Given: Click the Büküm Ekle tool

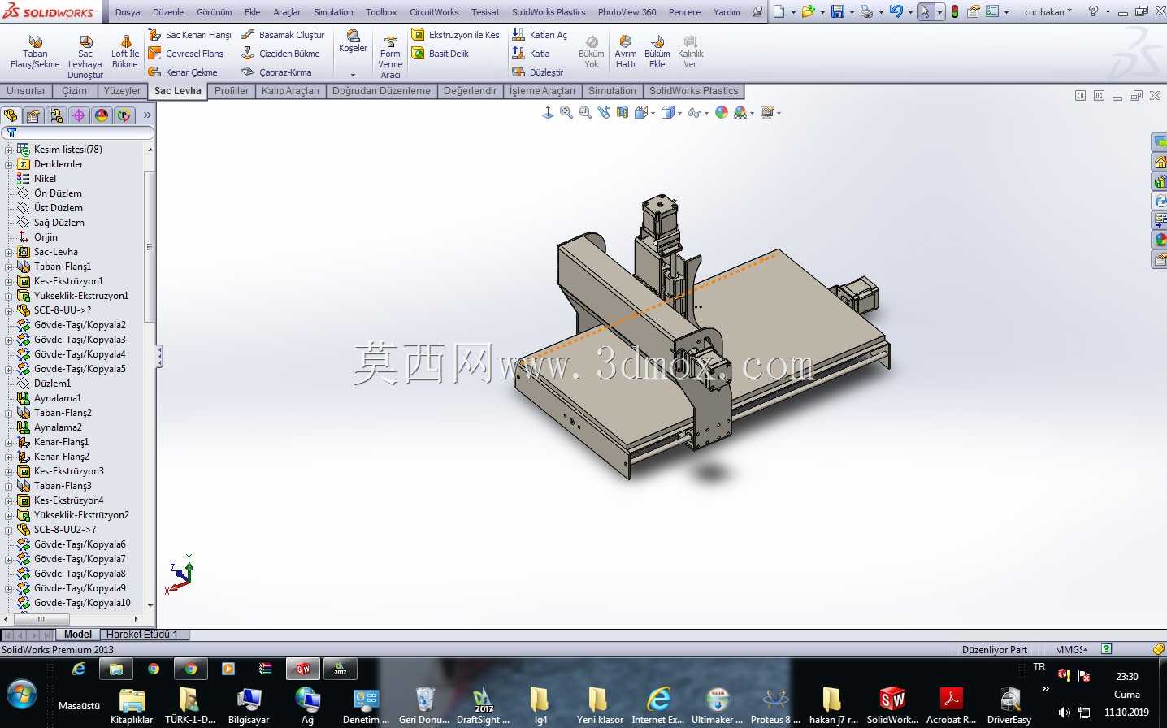Looking at the screenshot, I should pos(657,52).
